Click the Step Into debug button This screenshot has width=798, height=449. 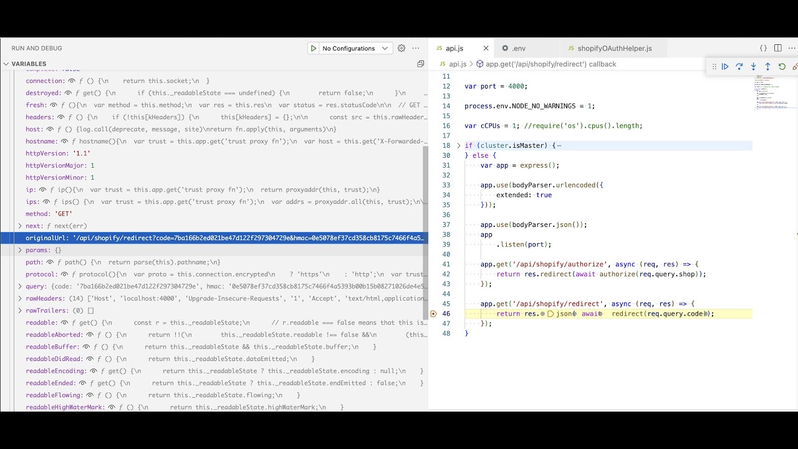754,67
